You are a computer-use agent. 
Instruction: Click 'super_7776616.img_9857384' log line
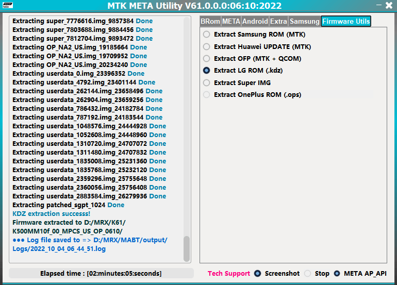82,21
